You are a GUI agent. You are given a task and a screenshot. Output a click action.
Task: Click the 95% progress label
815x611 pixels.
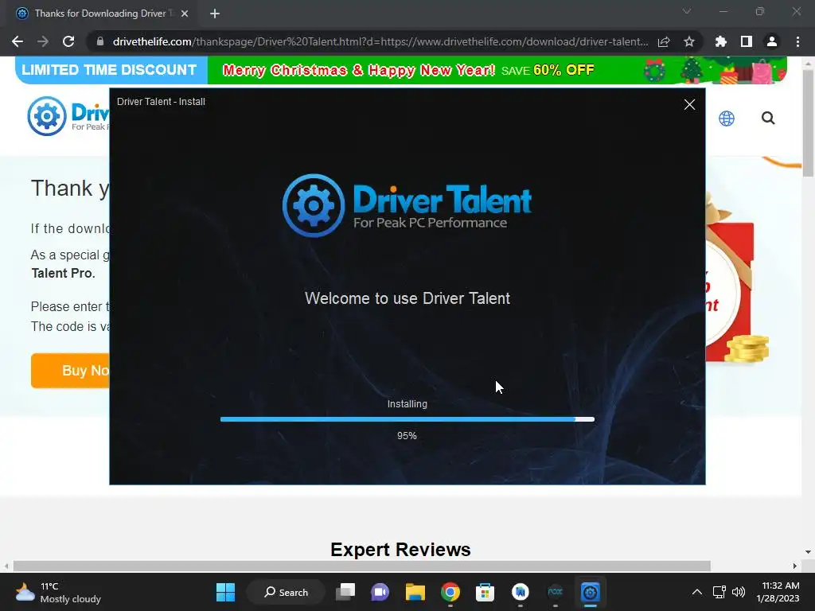click(x=407, y=436)
